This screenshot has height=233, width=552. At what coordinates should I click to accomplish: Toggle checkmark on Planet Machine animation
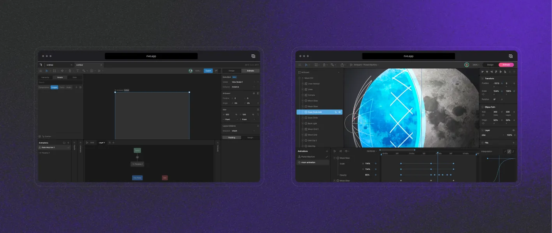[327, 157]
